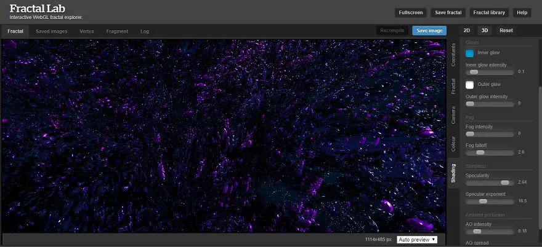Screen dimensions: 542x247
Task: Enter Fullscreen mode
Action: 411,12
